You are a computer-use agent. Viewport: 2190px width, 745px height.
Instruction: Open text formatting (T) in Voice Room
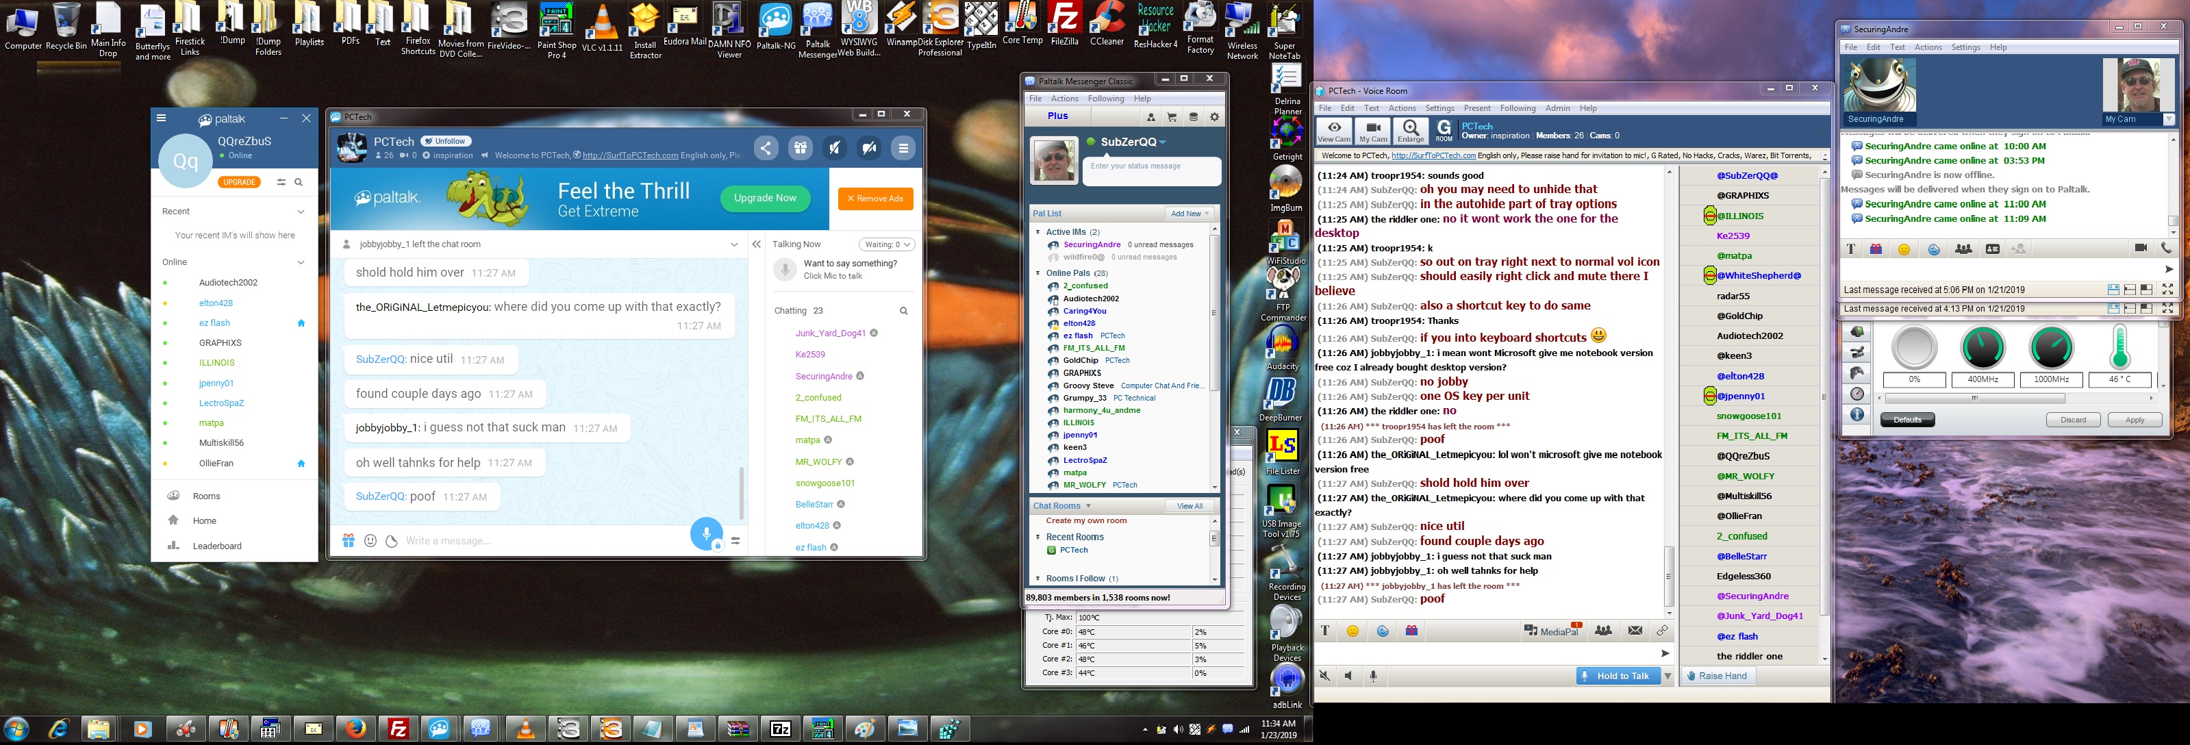click(1324, 630)
